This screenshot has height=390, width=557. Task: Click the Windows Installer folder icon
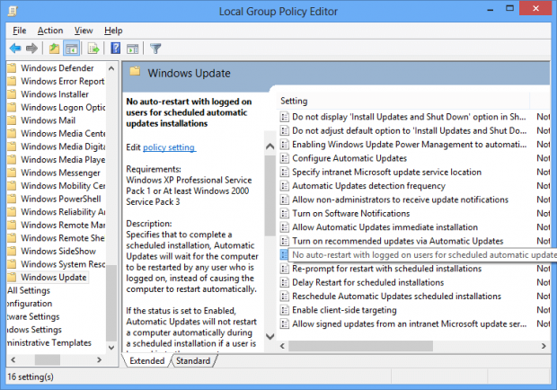[12, 94]
